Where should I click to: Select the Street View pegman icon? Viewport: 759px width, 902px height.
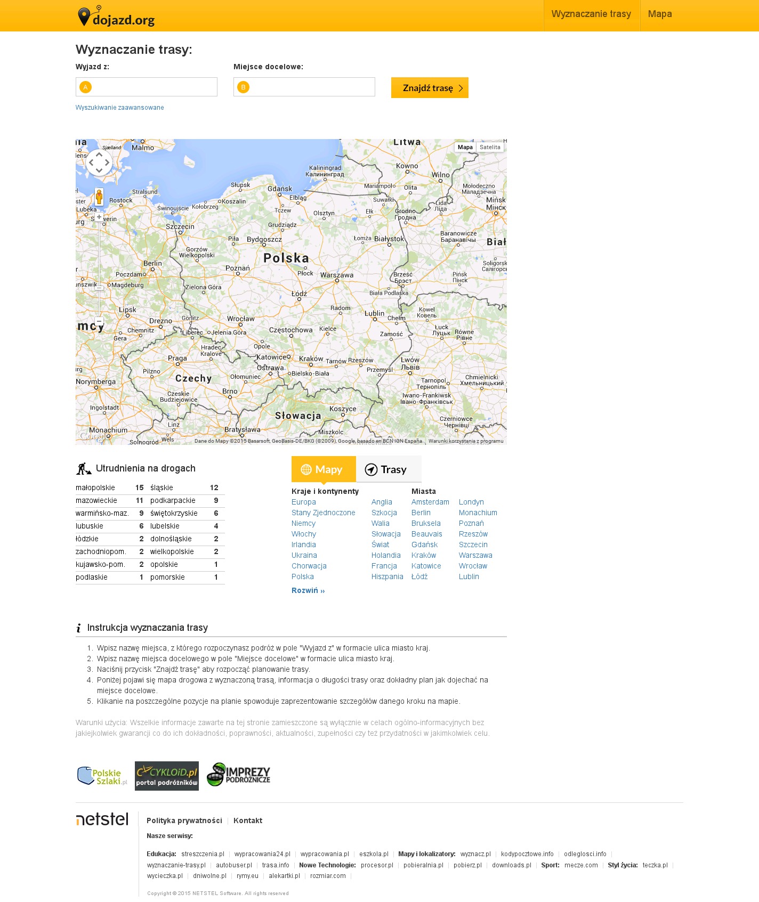99,197
